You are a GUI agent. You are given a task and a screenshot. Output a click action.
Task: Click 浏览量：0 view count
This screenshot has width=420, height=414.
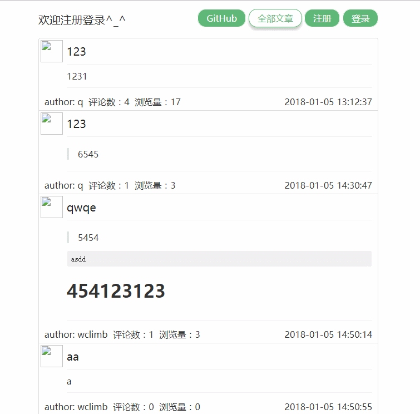(x=180, y=407)
